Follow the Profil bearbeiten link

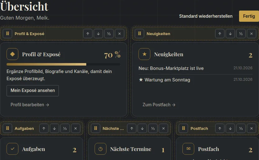30,105
